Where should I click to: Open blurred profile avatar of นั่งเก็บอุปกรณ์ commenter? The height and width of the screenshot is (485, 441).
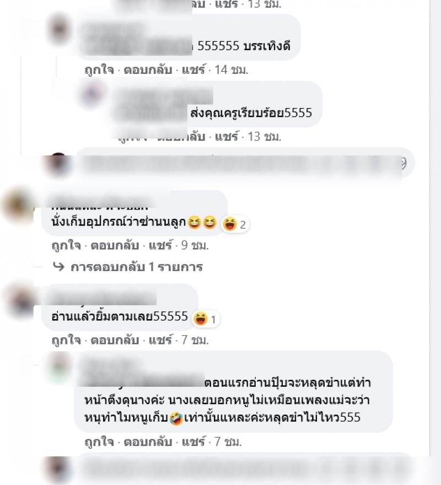click(17, 204)
